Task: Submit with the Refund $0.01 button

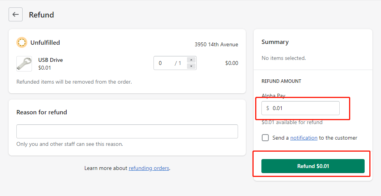Action: point(313,166)
